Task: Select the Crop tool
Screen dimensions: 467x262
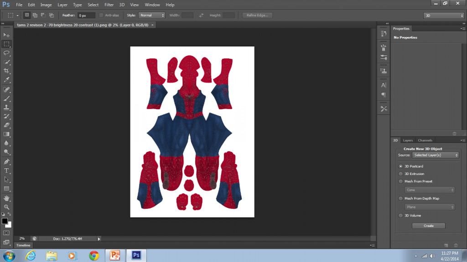Action: point(6,71)
